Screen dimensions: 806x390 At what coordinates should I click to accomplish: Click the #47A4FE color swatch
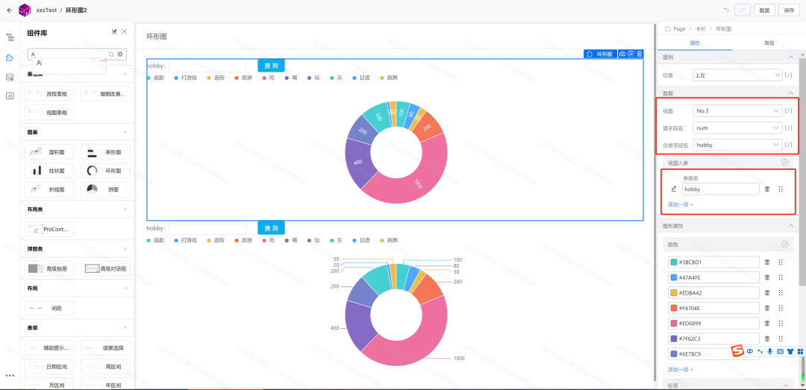[673, 277]
